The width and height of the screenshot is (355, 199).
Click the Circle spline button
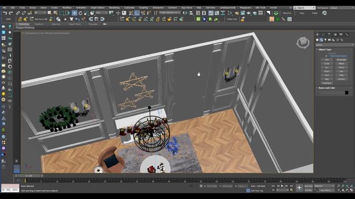pyautogui.click(x=327, y=64)
